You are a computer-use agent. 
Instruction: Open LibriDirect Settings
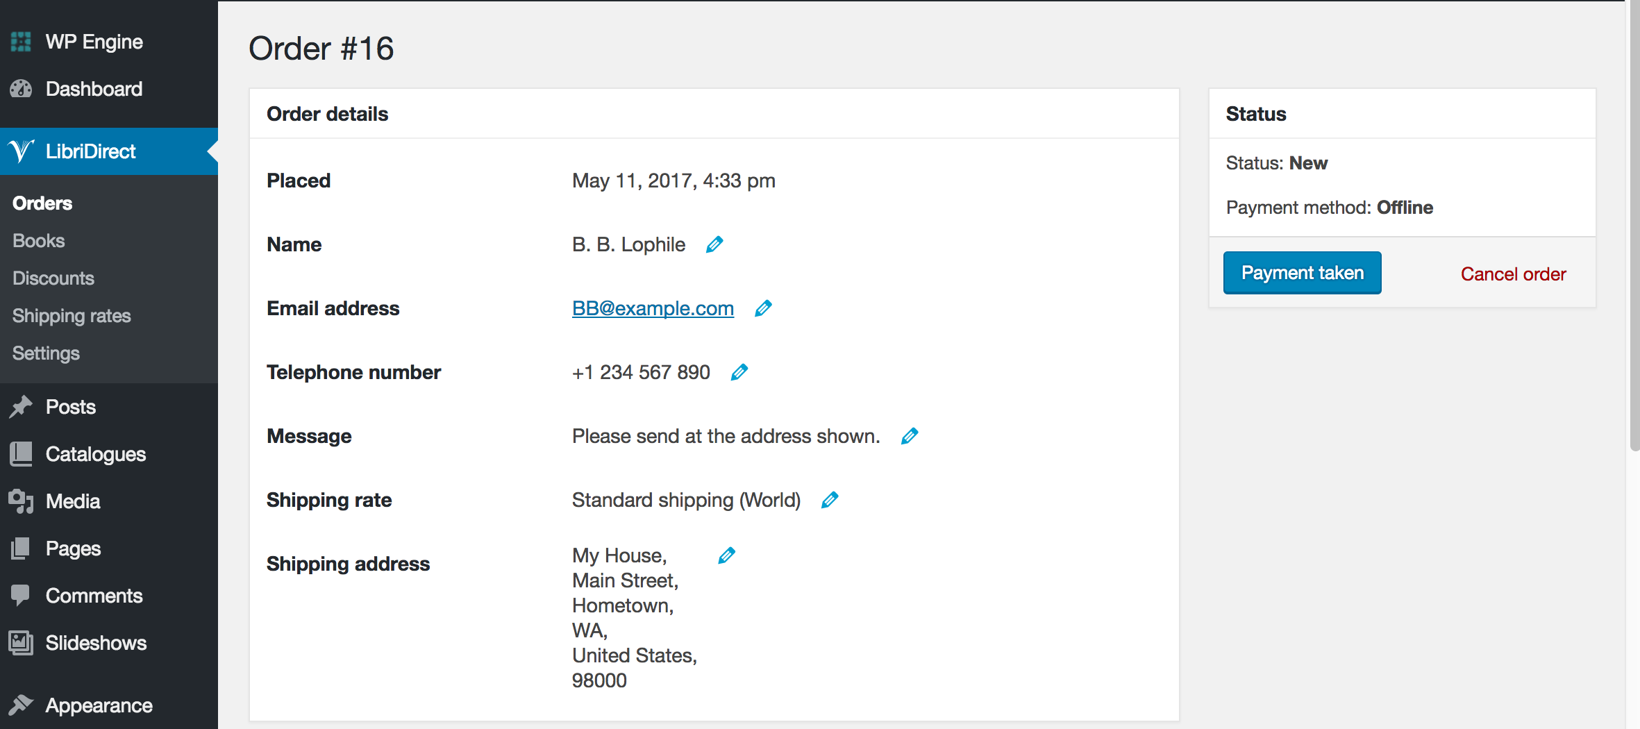(x=46, y=353)
